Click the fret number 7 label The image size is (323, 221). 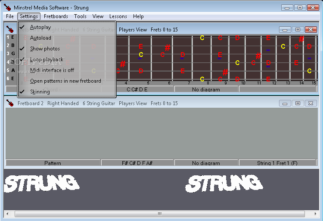click(x=189, y=83)
